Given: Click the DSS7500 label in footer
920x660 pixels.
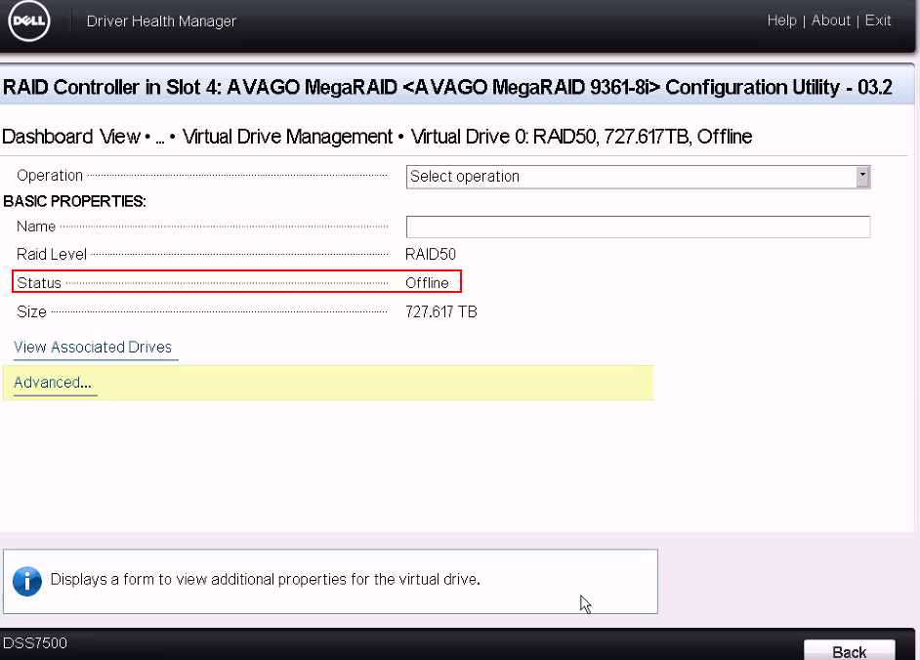Looking at the screenshot, I should (35, 643).
